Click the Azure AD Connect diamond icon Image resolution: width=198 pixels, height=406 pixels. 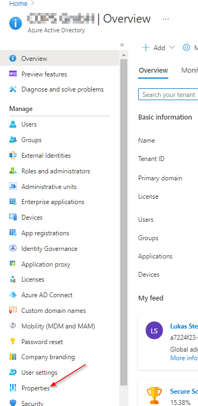[x=13, y=295]
